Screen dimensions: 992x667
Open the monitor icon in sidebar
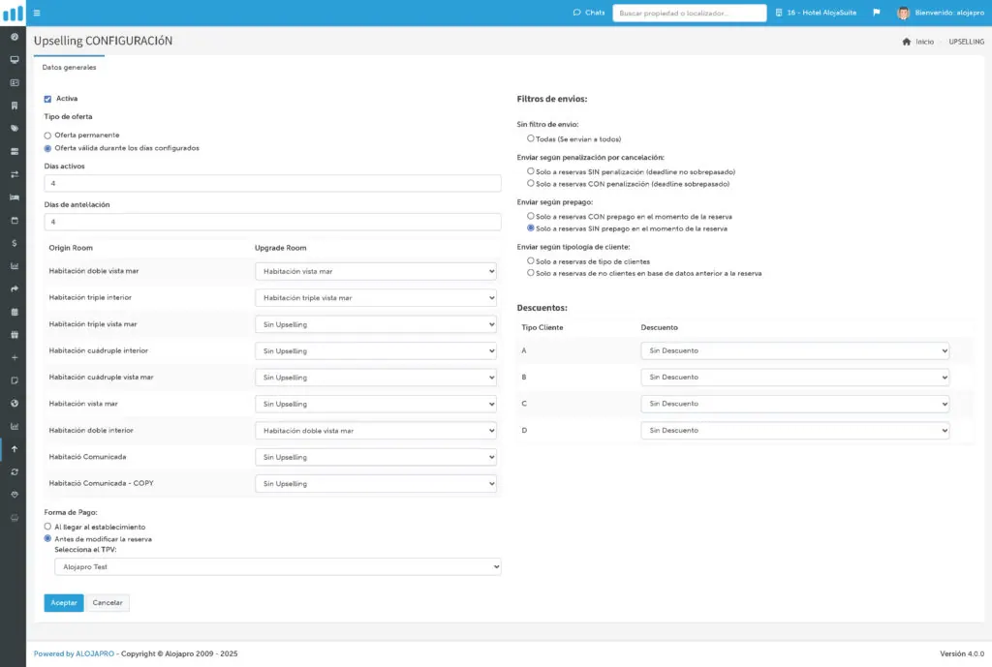tap(14, 59)
